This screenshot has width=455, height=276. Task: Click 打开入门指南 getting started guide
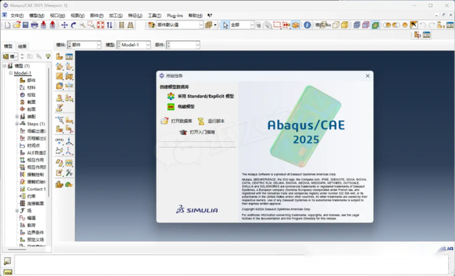pos(197,132)
